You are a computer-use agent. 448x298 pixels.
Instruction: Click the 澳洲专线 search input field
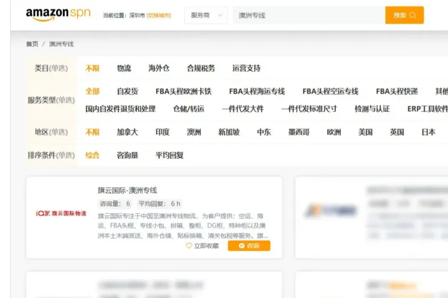pyautogui.click(x=309, y=15)
